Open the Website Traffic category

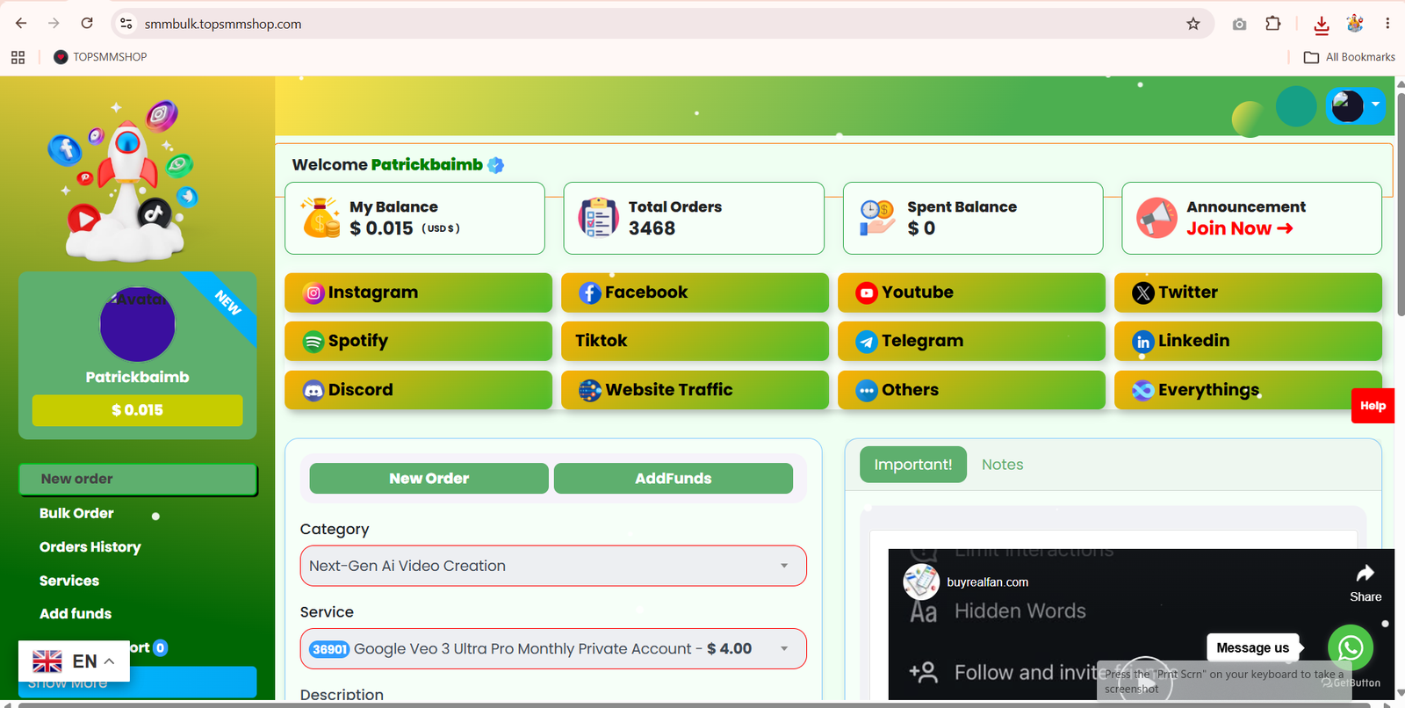(x=695, y=390)
